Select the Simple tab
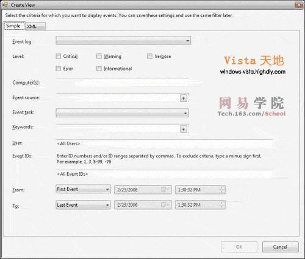The image size is (305, 259). [x=14, y=26]
